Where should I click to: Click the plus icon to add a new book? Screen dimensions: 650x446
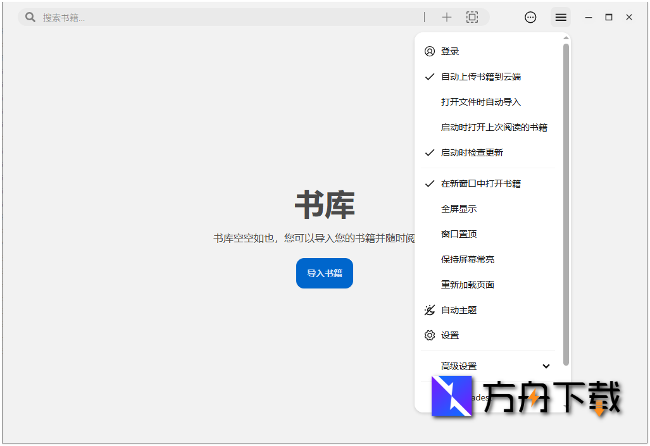coord(447,17)
